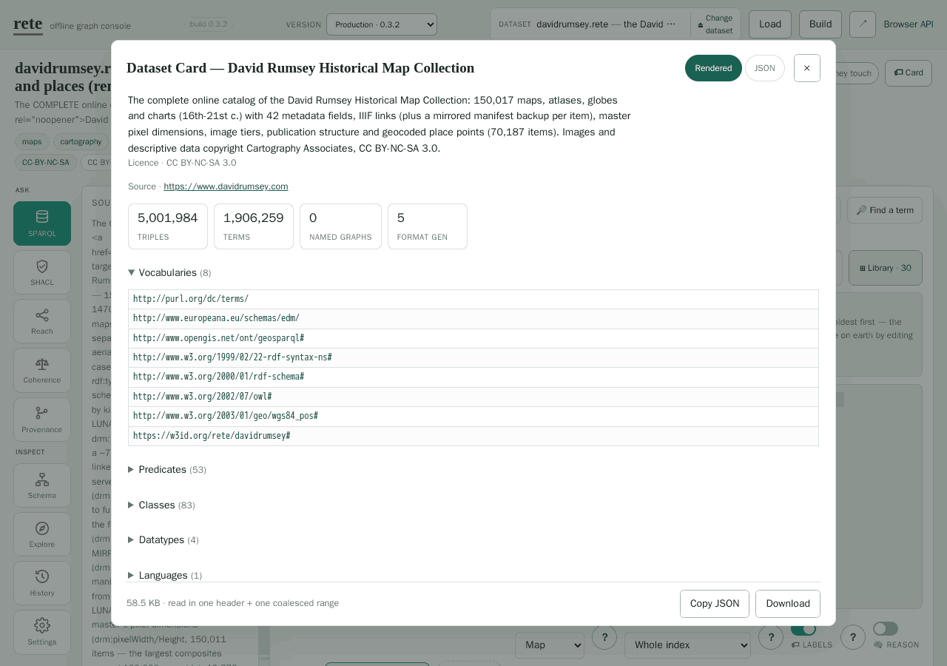The image size is (947, 666).
Task: Open the Reach graph panel
Action: click(42, 321)
